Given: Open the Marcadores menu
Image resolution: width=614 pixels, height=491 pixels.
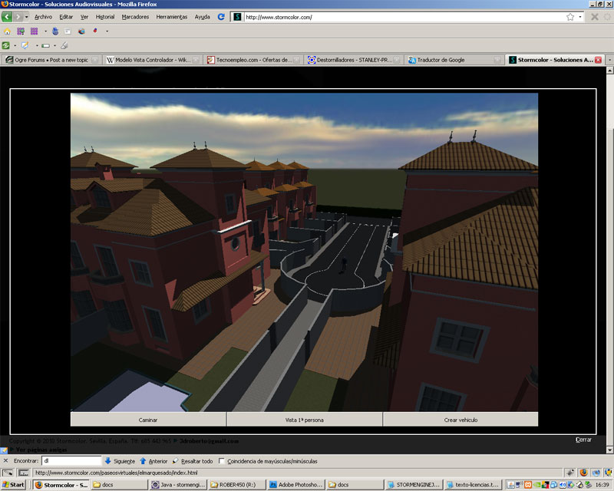Looking at the screenshot, I should [135, 17].
